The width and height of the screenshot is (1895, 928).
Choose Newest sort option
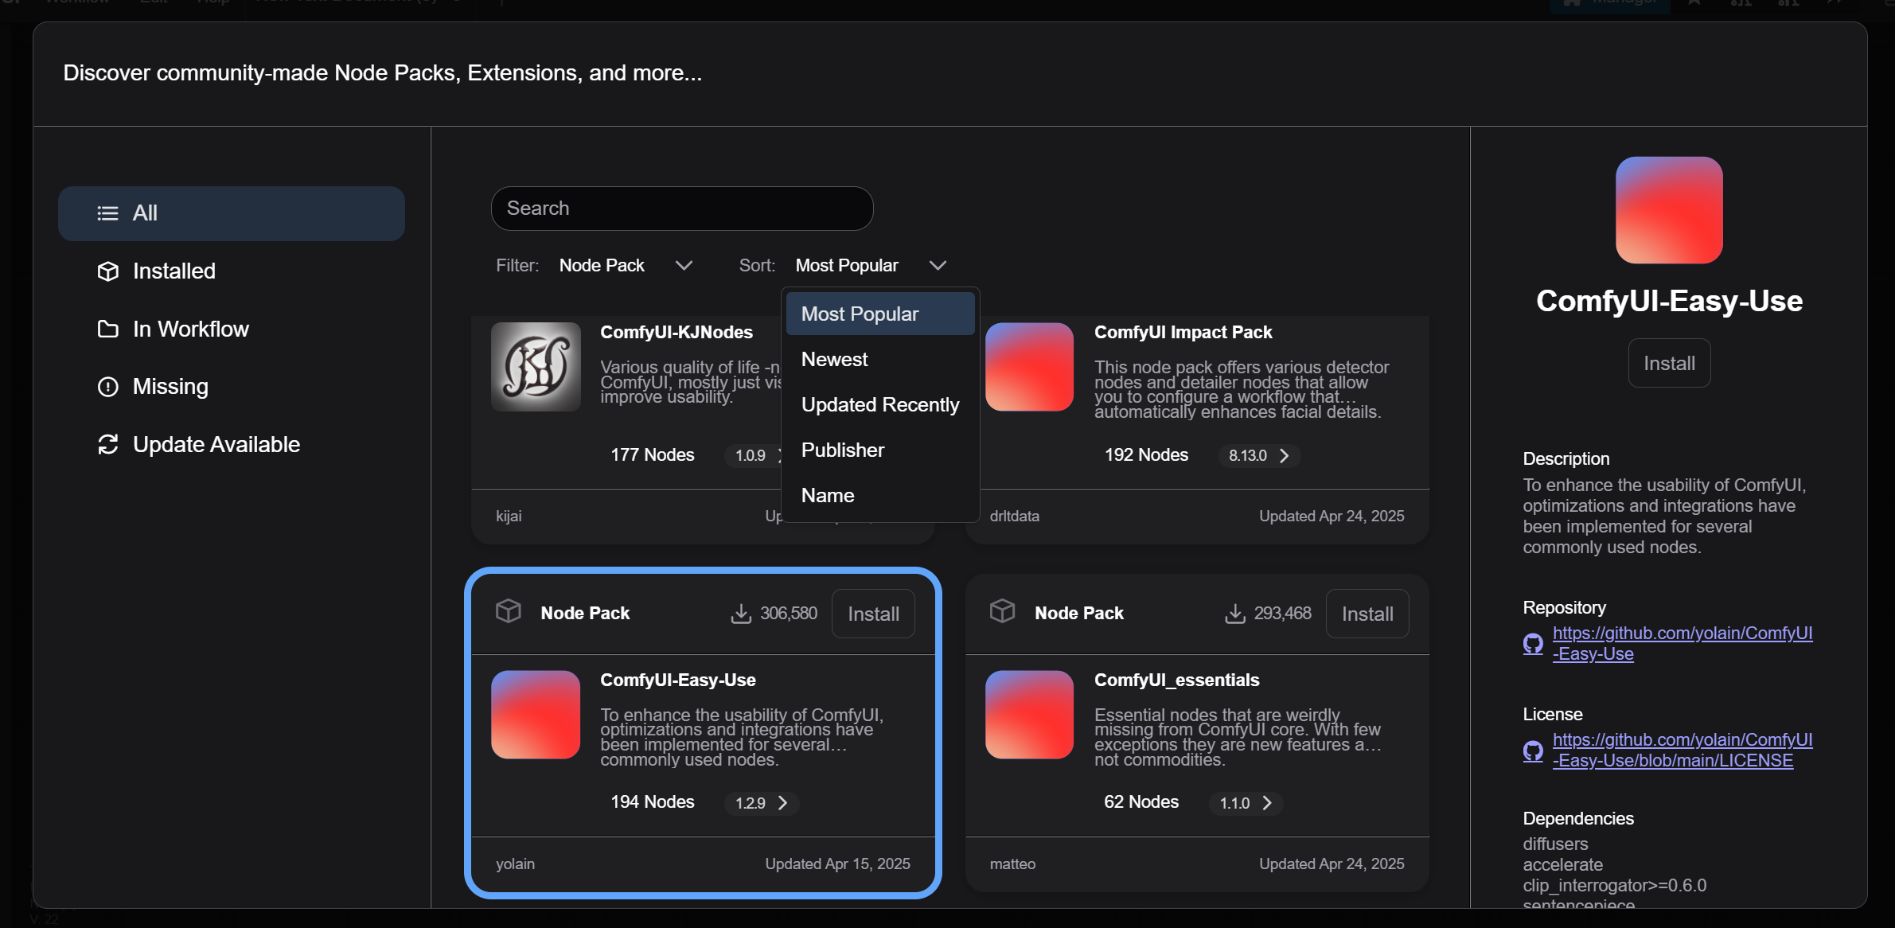coord(880,359)
